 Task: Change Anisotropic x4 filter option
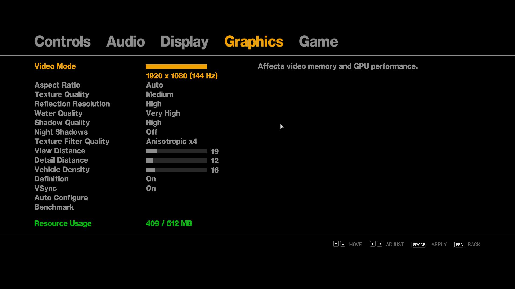[x=171, y=142]
